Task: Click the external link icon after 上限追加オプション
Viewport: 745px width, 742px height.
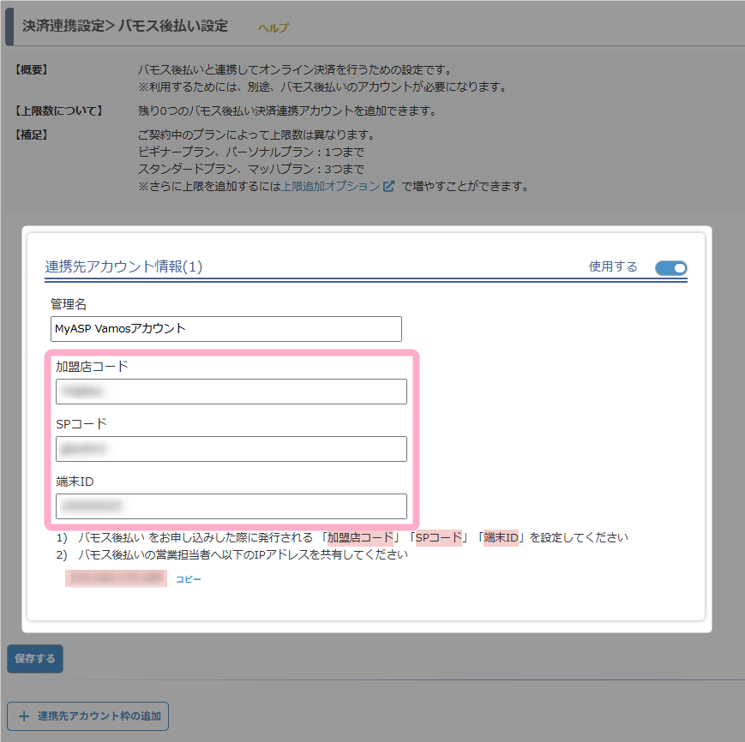Action: (389, 186)
